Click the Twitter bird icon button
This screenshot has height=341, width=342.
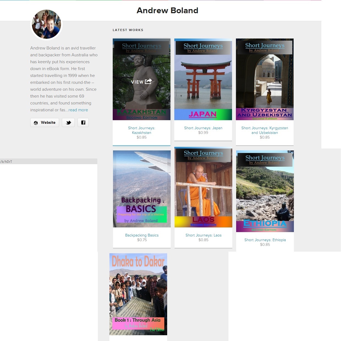(x=68, y=123)
